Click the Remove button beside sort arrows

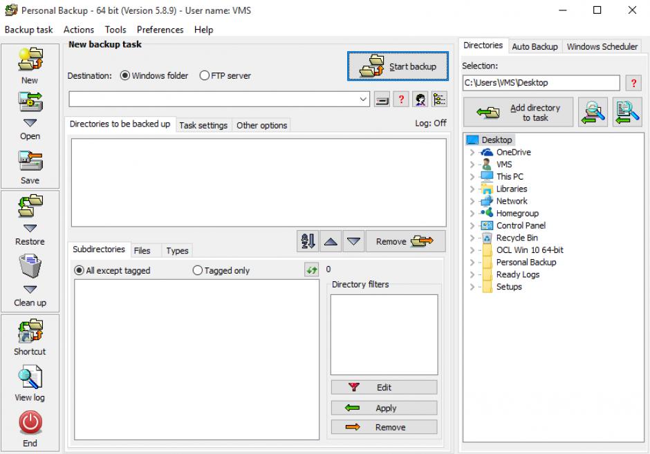(405, 241)
